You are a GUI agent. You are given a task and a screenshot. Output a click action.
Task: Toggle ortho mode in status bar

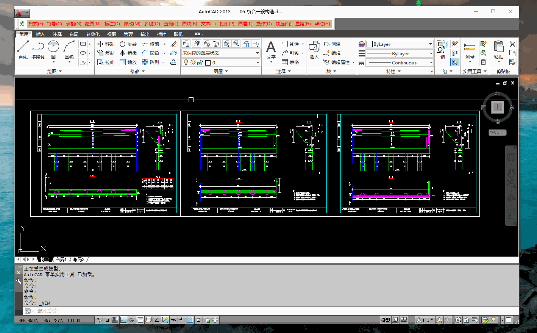pos(123,320)
